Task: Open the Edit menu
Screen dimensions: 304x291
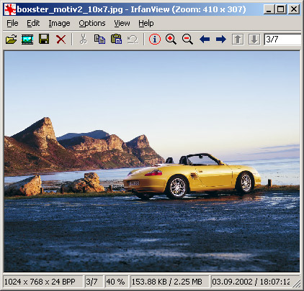Action: (33, 23)
